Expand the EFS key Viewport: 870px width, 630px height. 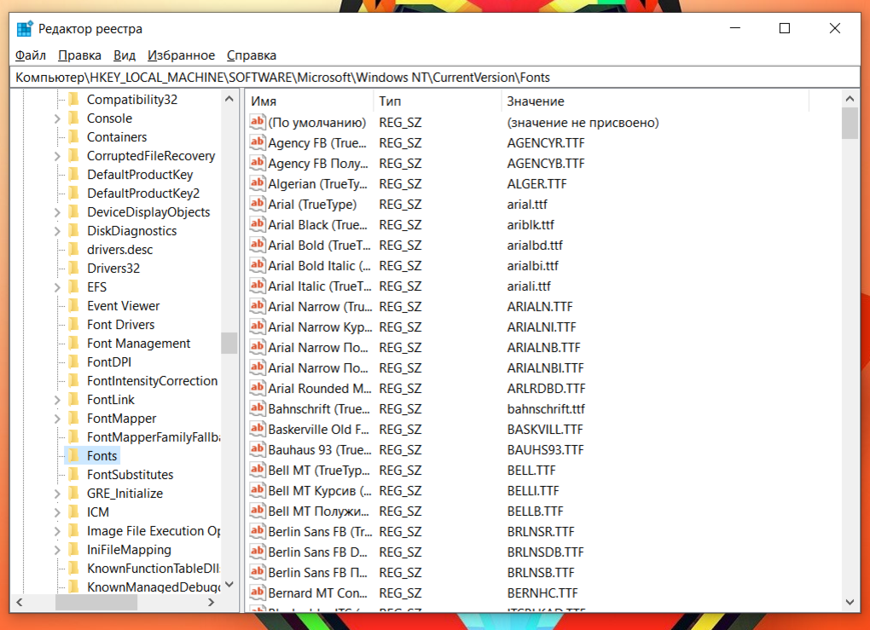57,287
